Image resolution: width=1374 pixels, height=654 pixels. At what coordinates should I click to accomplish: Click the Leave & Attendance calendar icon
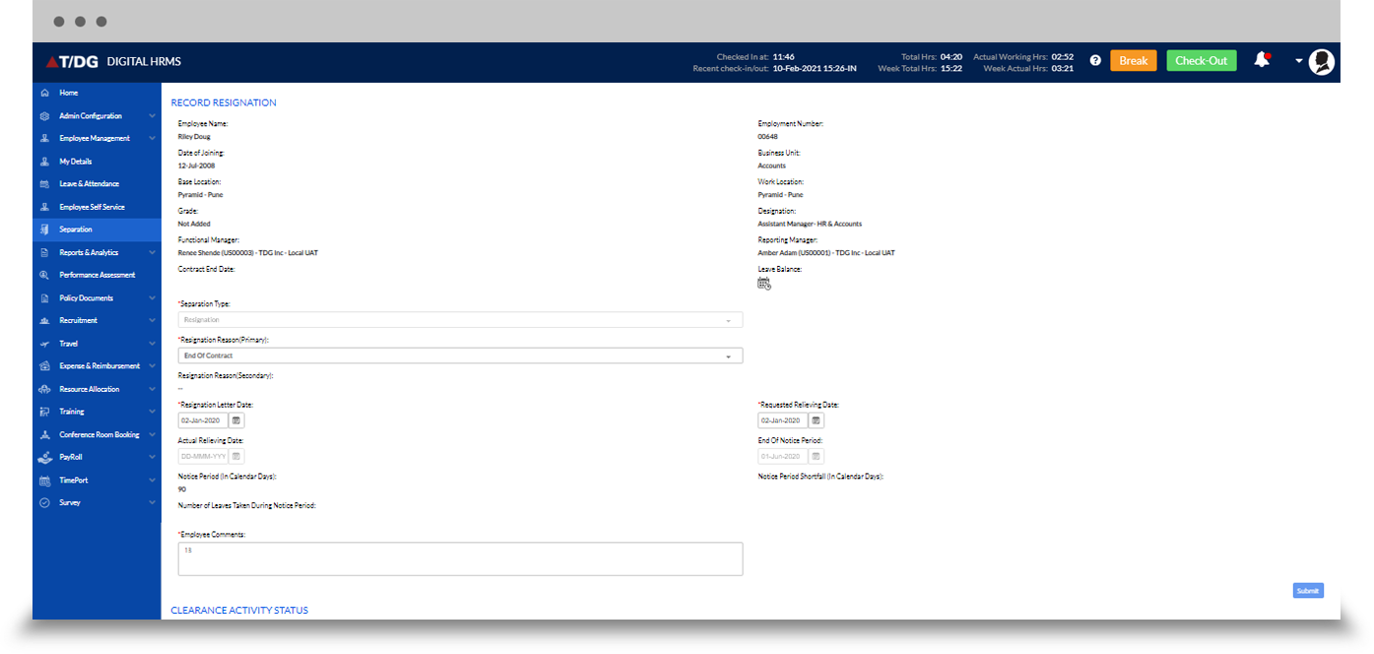[x=44, y=184]
